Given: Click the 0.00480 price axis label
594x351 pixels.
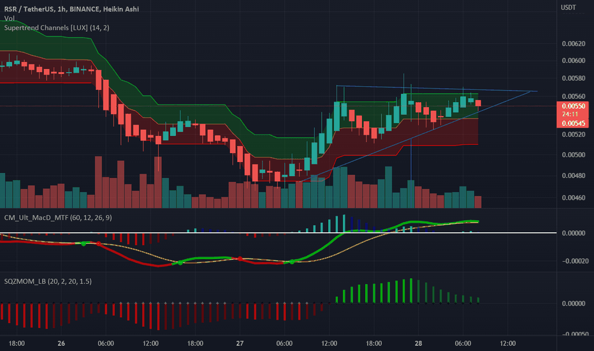Looking at the screenshot, I should click(x=574, y=175).
